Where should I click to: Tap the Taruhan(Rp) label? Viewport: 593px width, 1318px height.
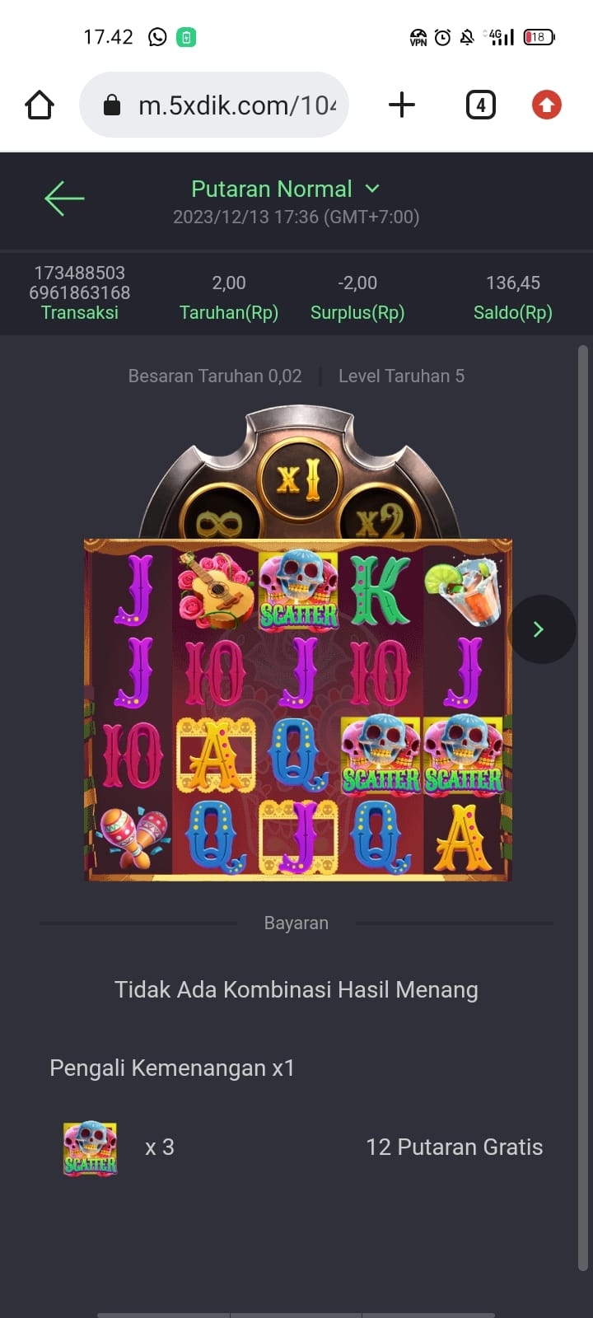pos(229,313)
